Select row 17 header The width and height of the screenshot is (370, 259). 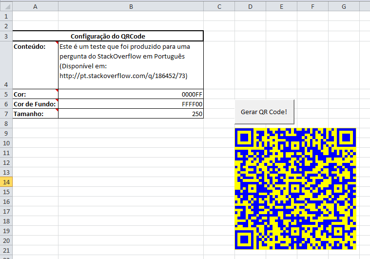pos(6,211)
